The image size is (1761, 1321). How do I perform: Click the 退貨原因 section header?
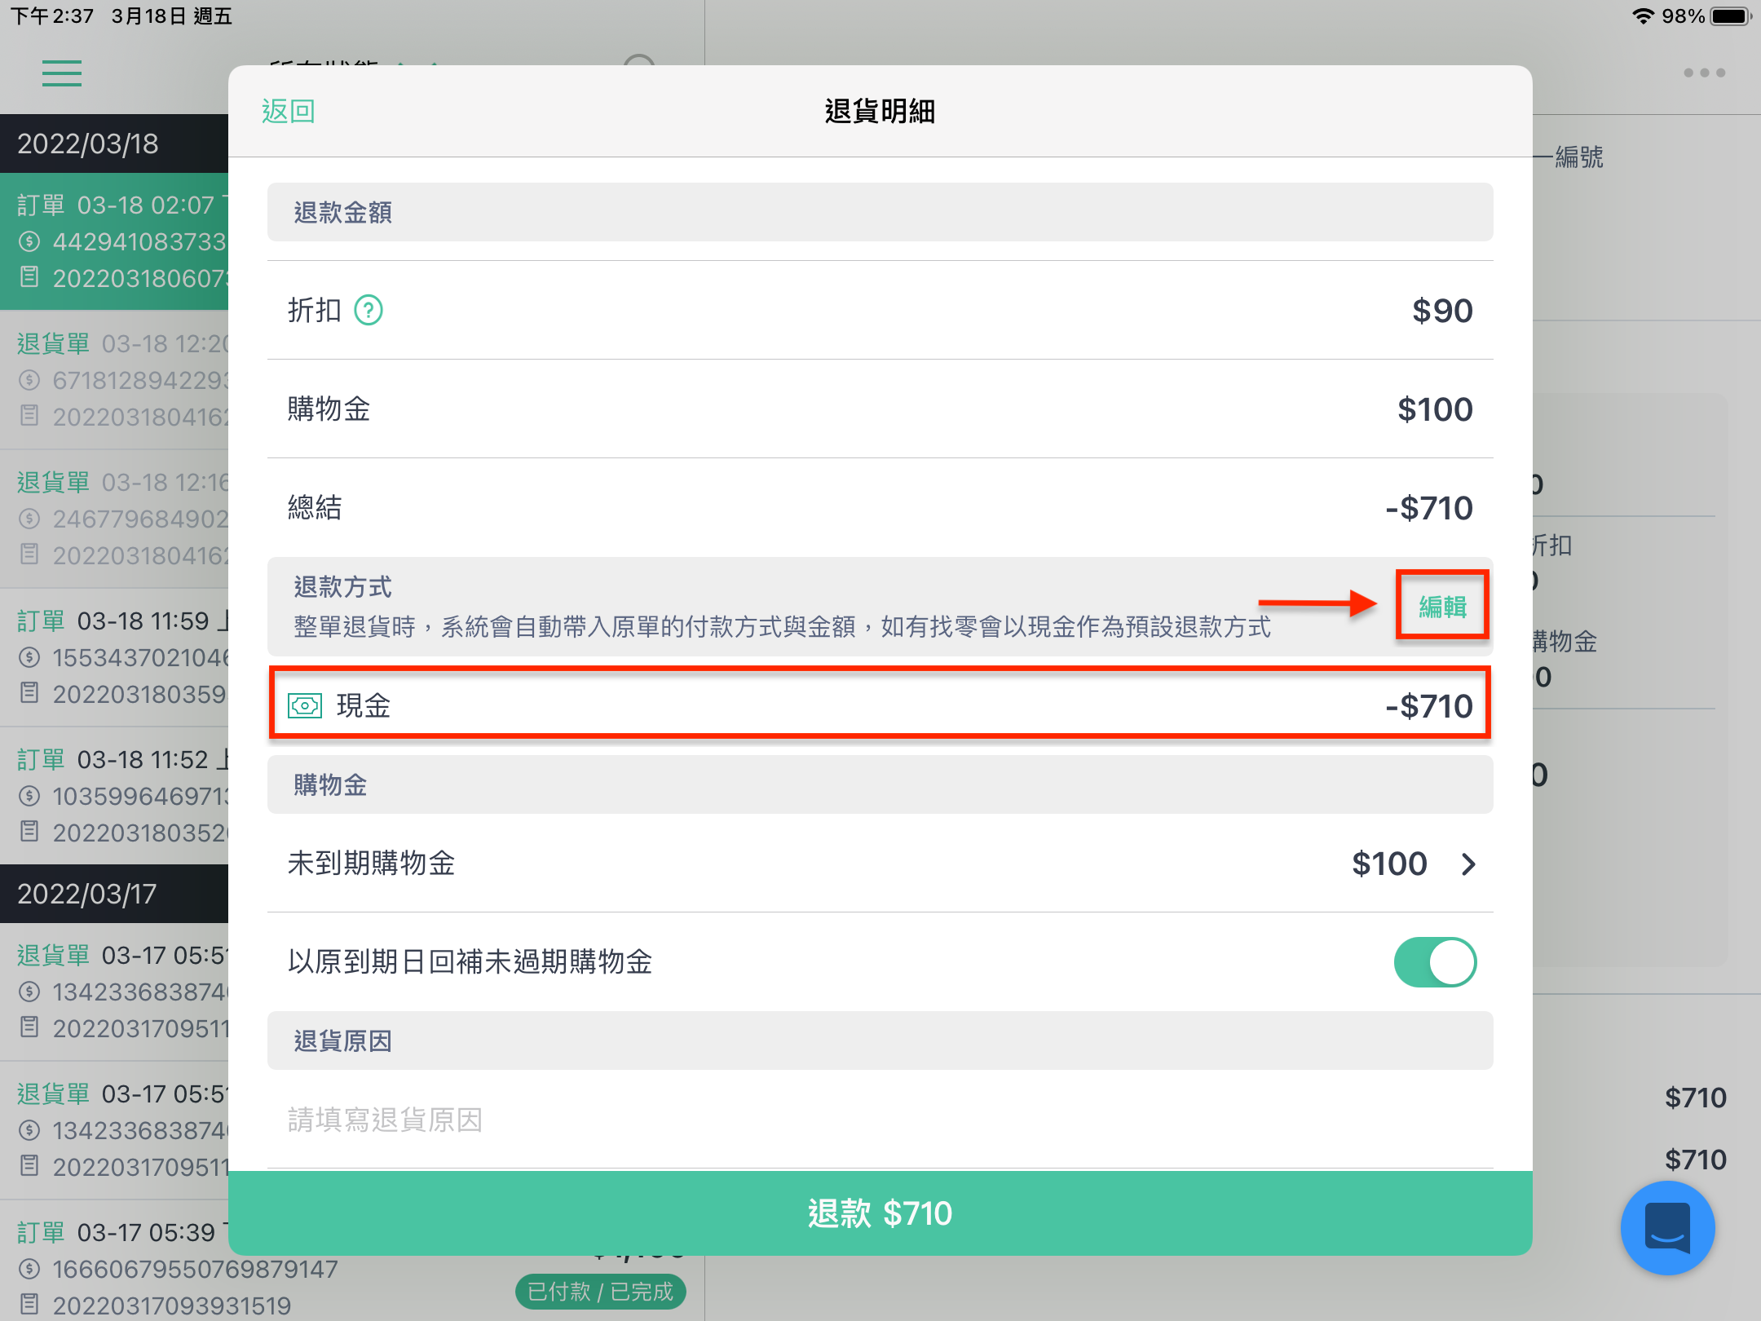coord(880,1040)
